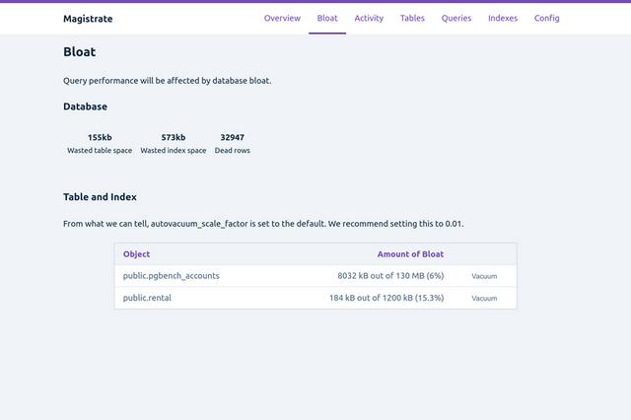Click the Table and Index section heading
Viewport: 631px width, 420px height.
click(x=100, y=197)
